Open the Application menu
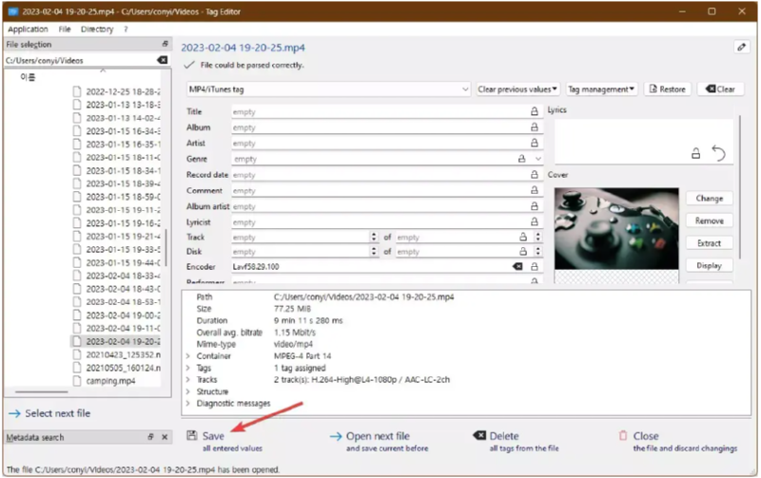 tap(28, 29)
